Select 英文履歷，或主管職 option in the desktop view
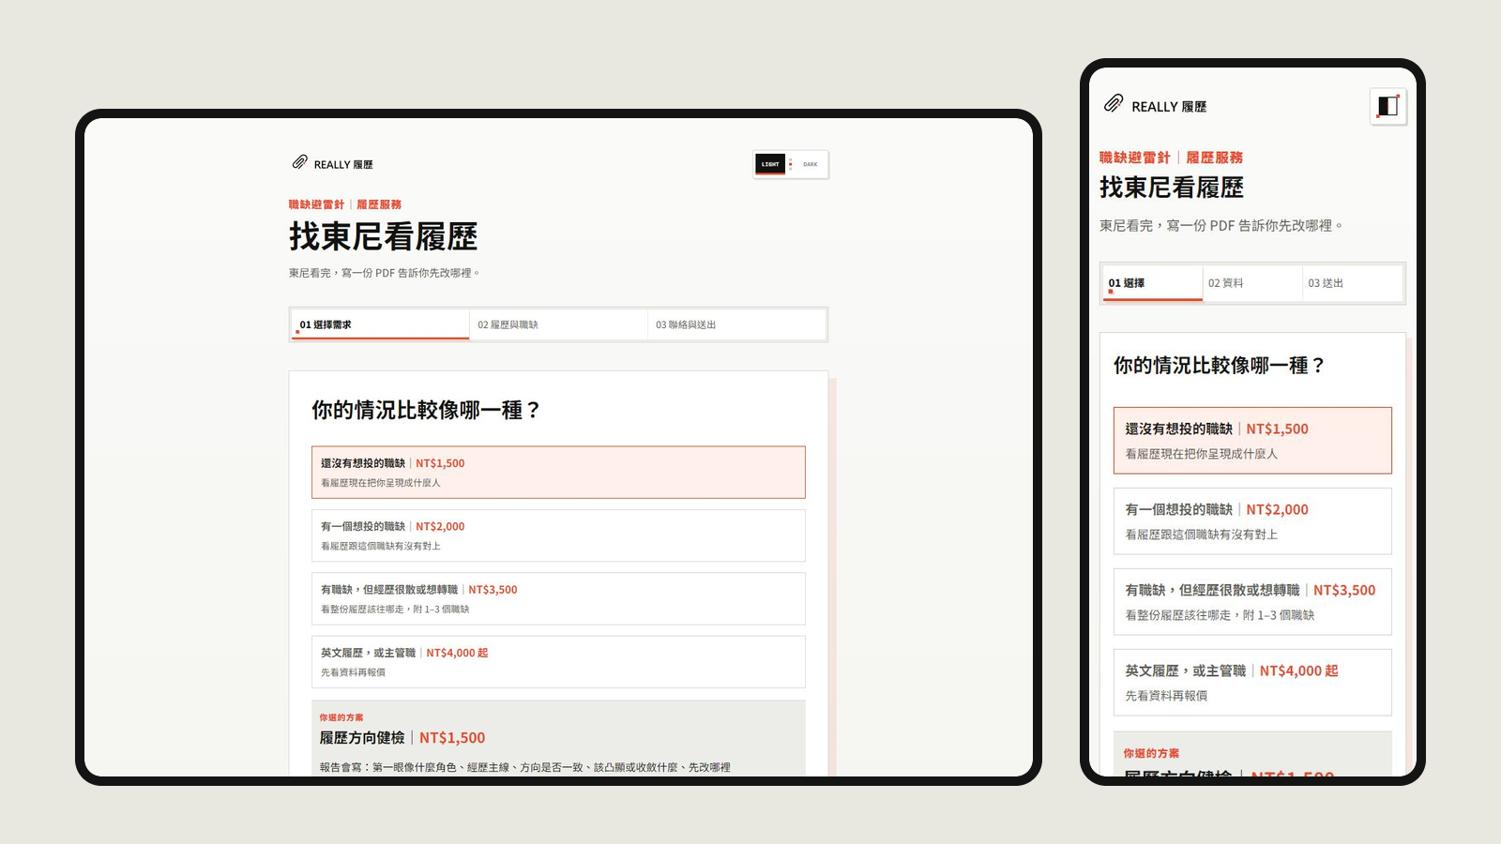The width and height of the screenshot is (1501, 844). [x=558, y=662]
